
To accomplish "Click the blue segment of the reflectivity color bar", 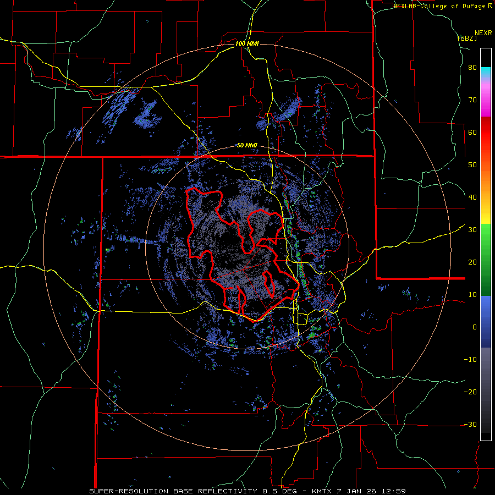I will pos(486,322).
